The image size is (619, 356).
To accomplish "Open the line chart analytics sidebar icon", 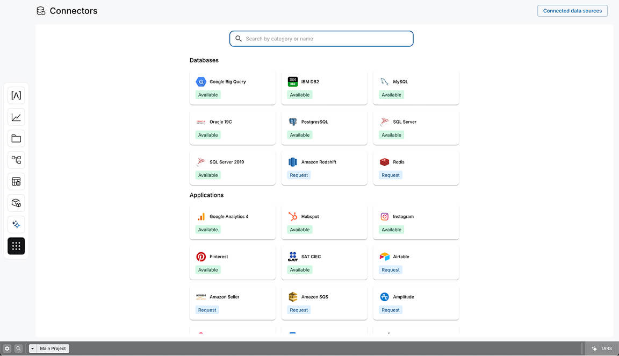I will [16, 117].
